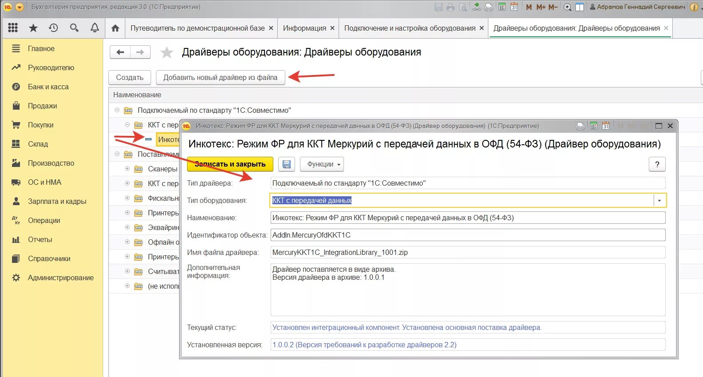Open the Зарплата и кадры section
Image resolution: width=703 pixels, height=377 pixels.
(x=57, y=201)
